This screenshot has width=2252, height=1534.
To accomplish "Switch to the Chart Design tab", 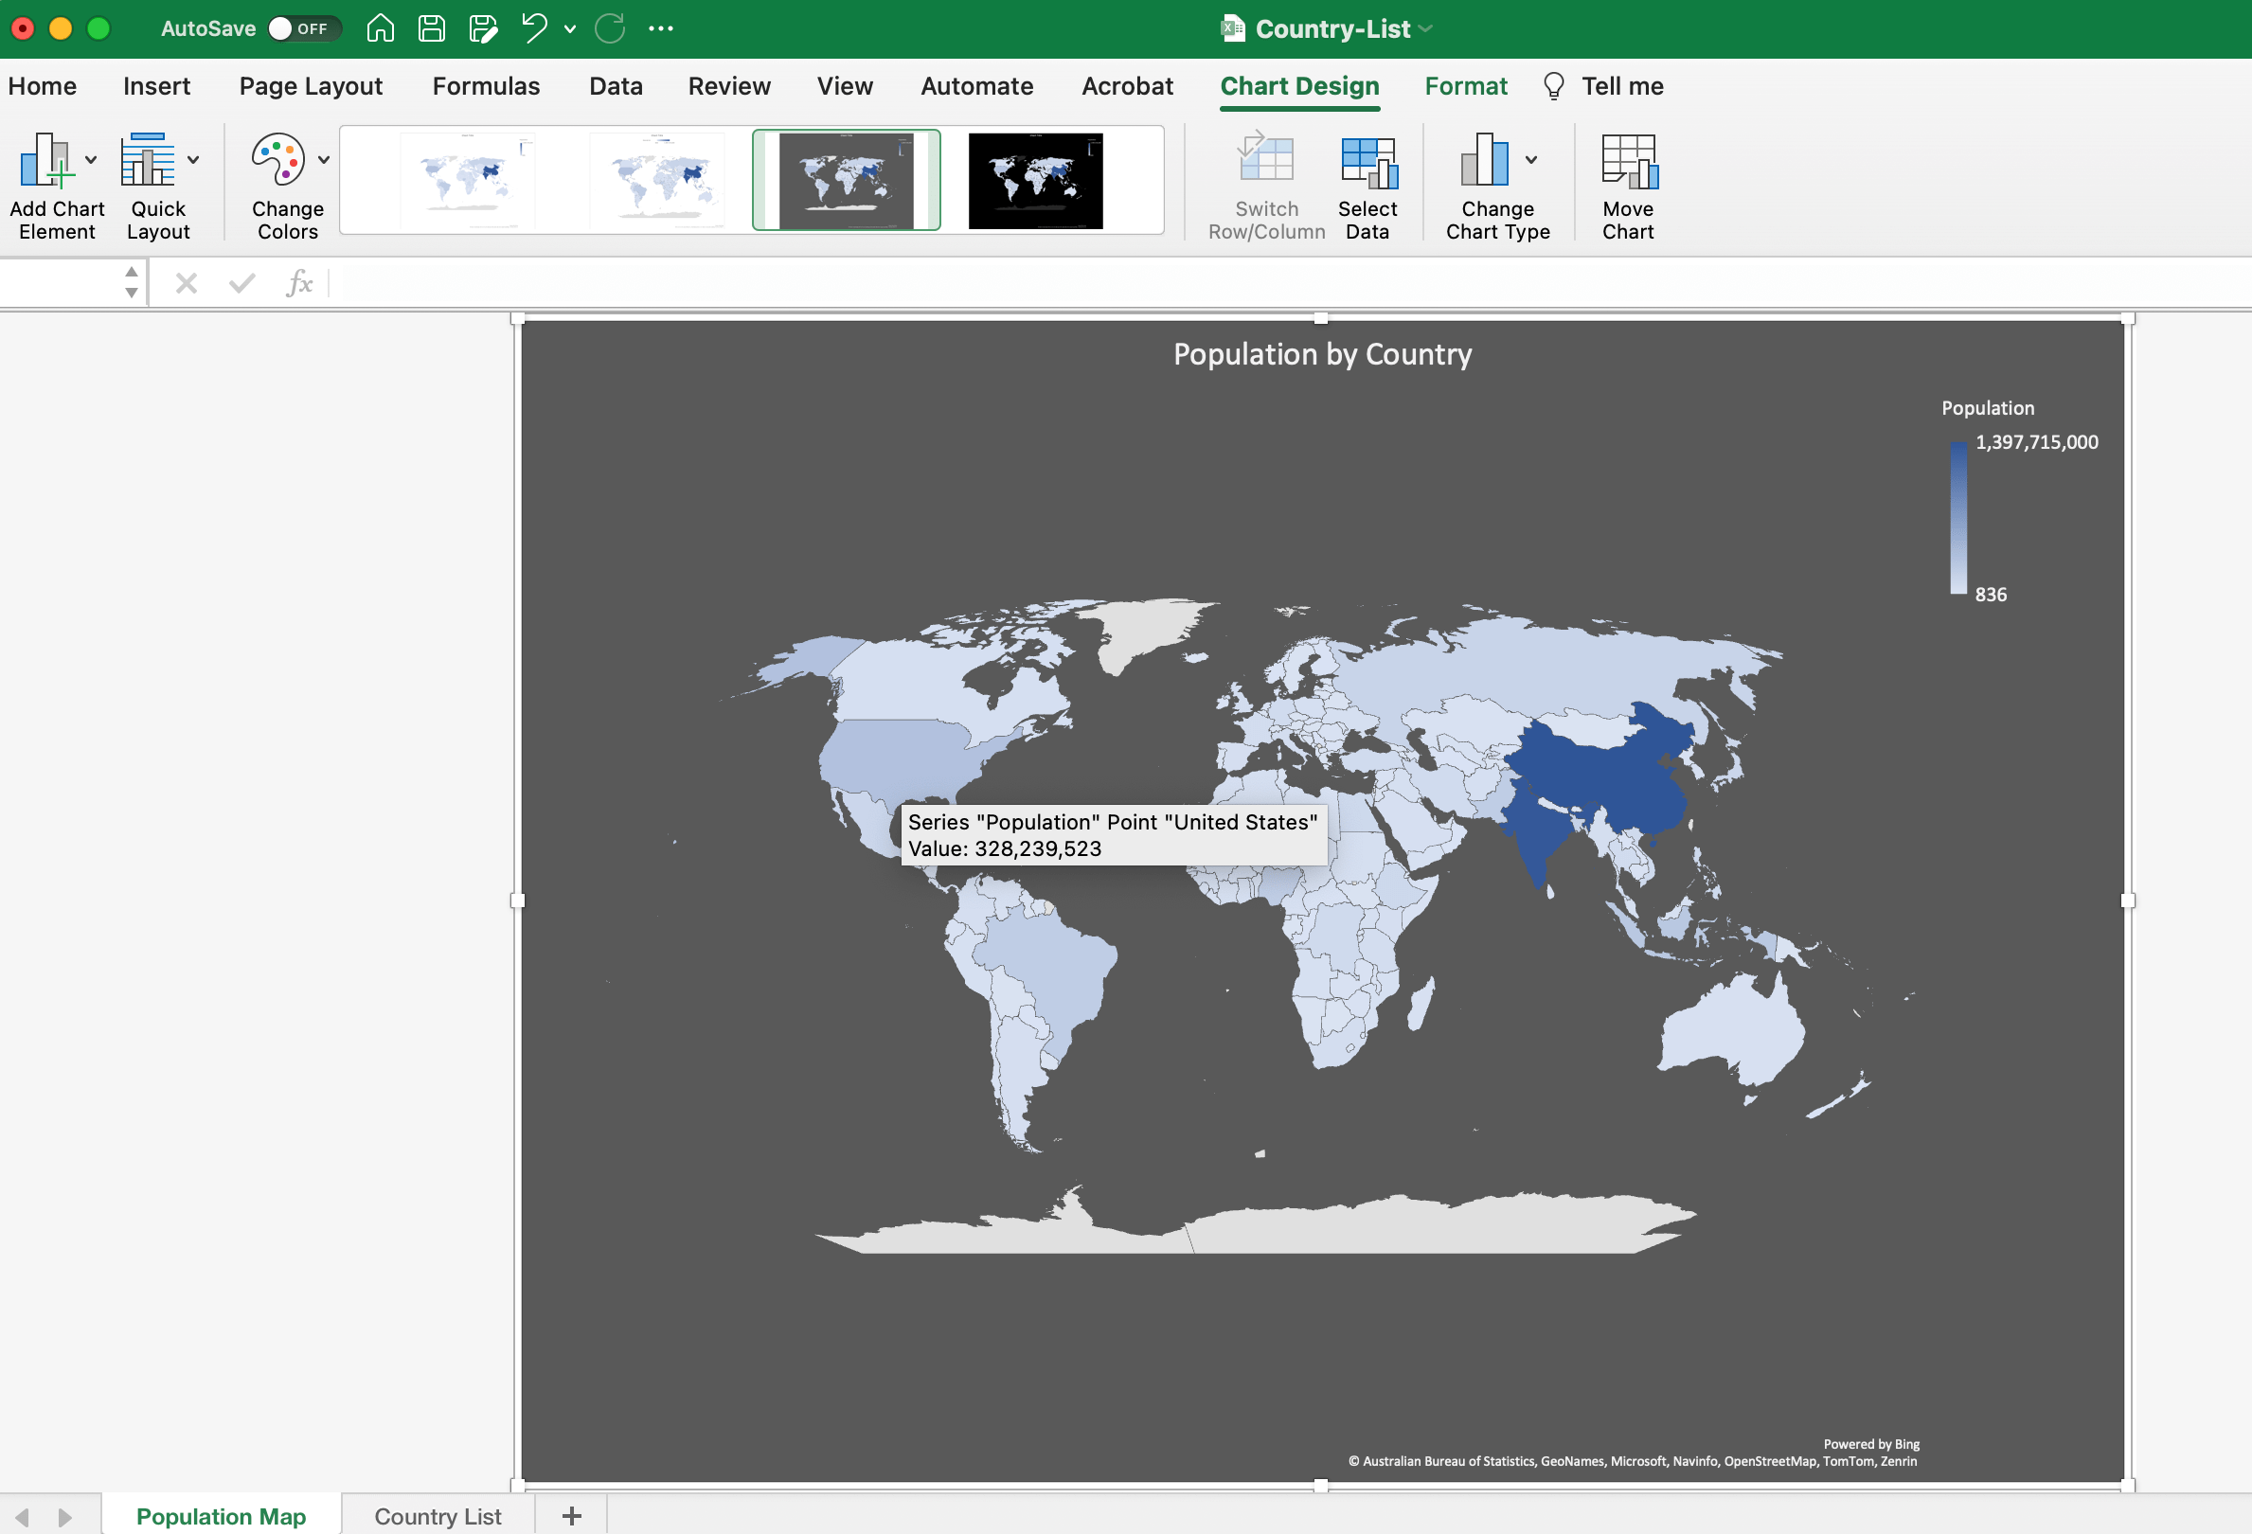I will [x=1299, y=85].
